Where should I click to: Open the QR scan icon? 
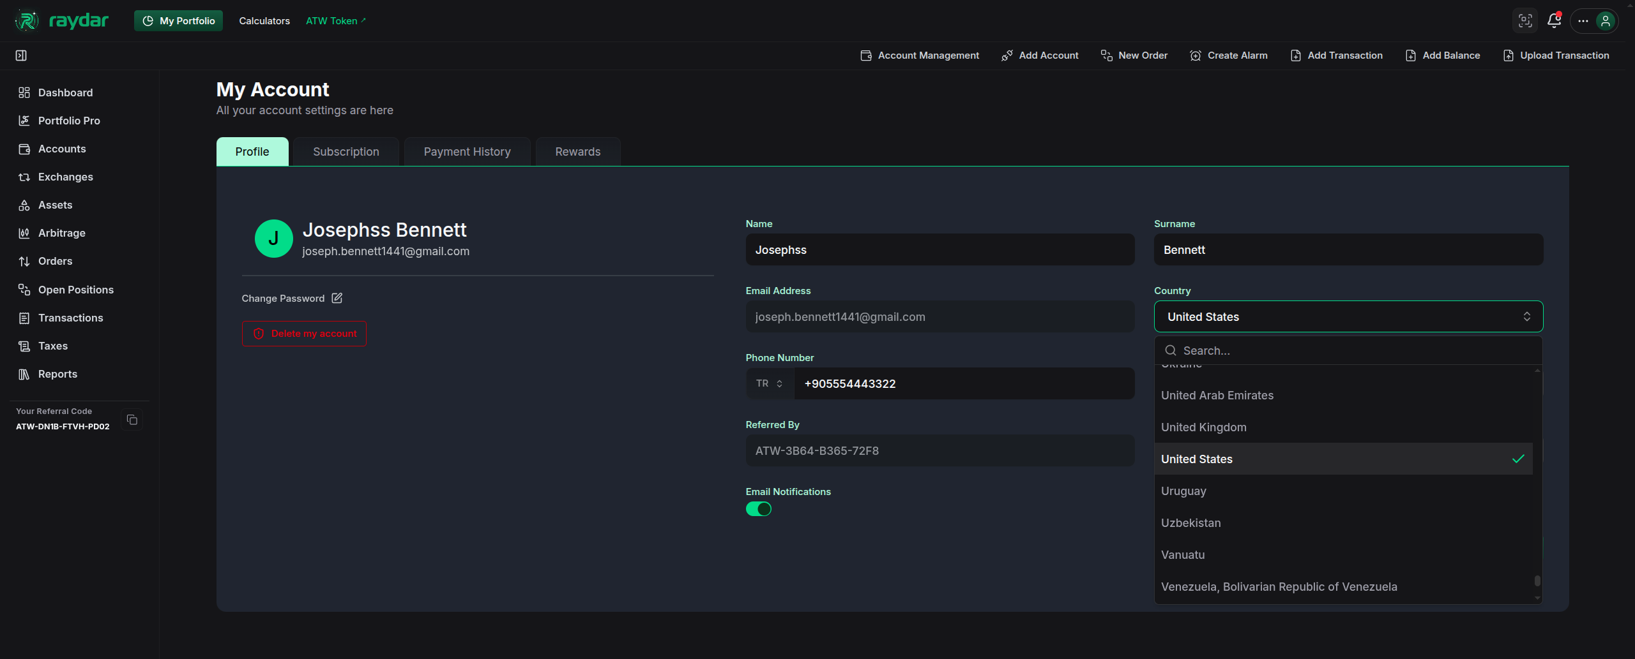(x=1525, y=20)
